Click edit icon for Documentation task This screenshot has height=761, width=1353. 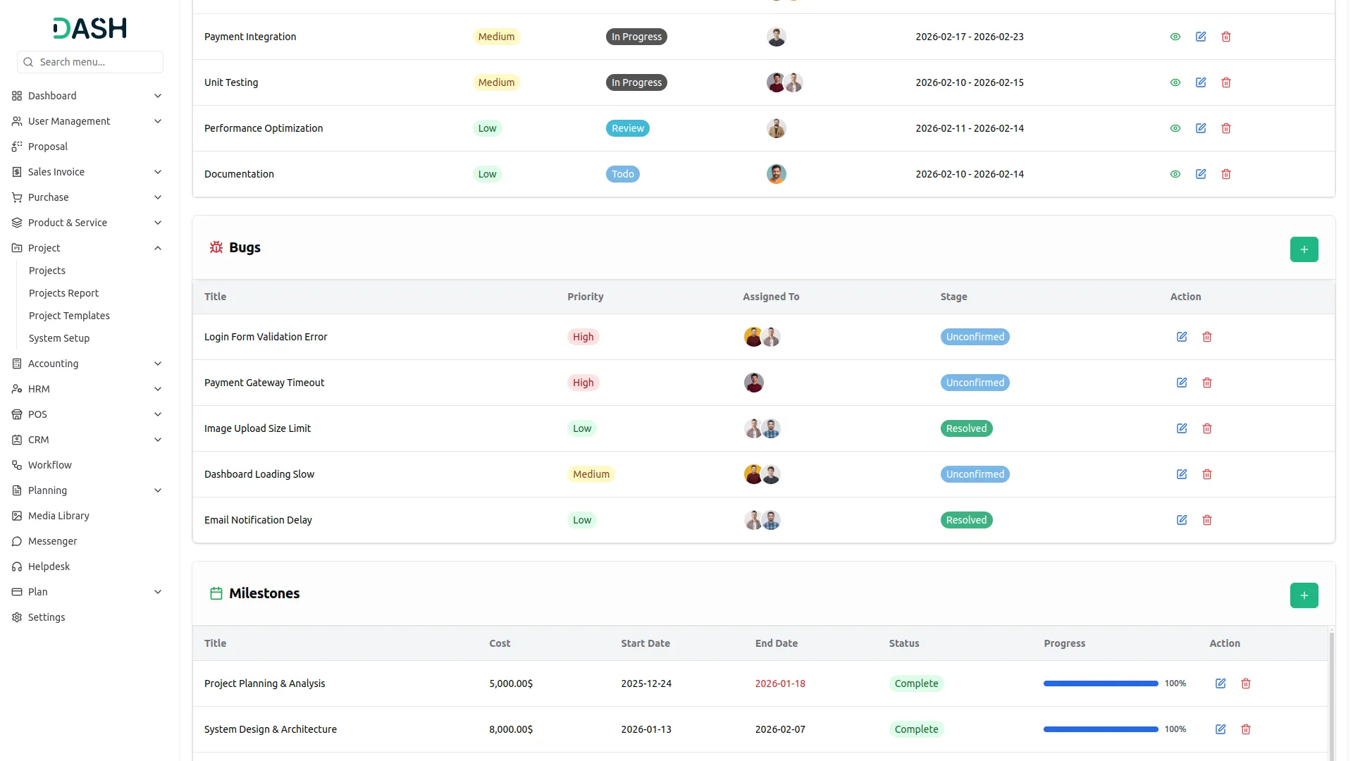(x=1201, y=174)
